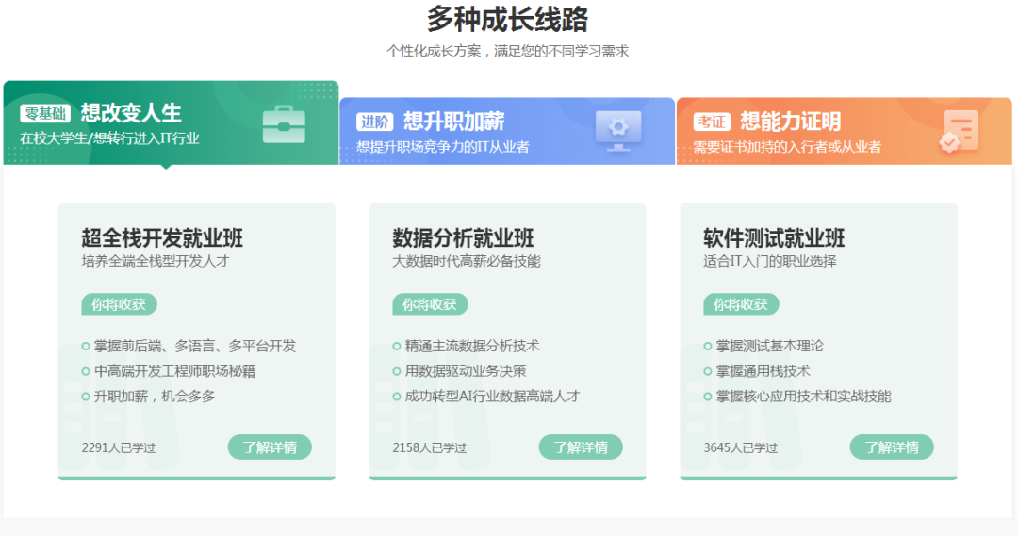The width and height of the screenshot is (1018, 536).
Task: Click the 3645人已学过 count
Action: (740, 447)
